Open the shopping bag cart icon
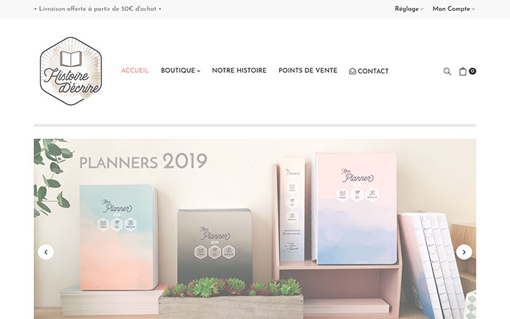Viewport: 510px width, 319px height. click(x=463, y=71)
